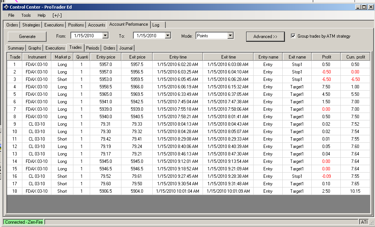Sort by the Profit column header
The width and height of the screenshot is (375, 227).
pos(327,57)
